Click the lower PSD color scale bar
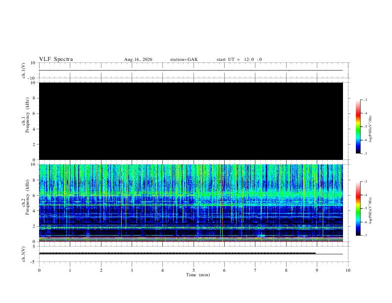 [358, 208]
